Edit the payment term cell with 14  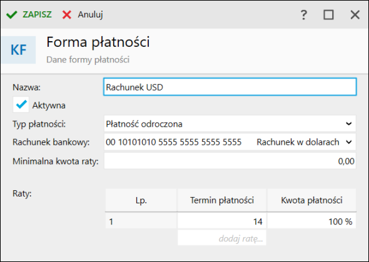click(x=222, y=221)
